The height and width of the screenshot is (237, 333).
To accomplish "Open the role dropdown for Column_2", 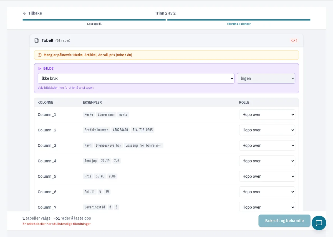I will 267,130.
